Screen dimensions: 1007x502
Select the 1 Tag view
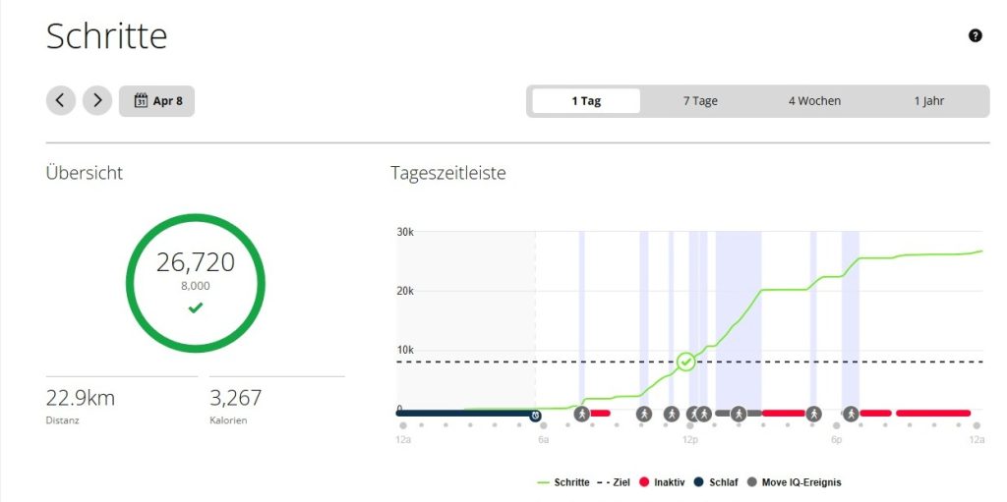tap(586, 101)
